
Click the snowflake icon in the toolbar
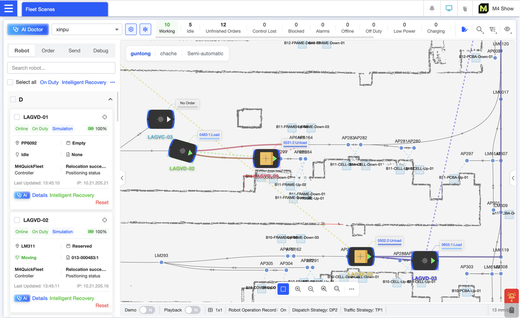point(145,29)
